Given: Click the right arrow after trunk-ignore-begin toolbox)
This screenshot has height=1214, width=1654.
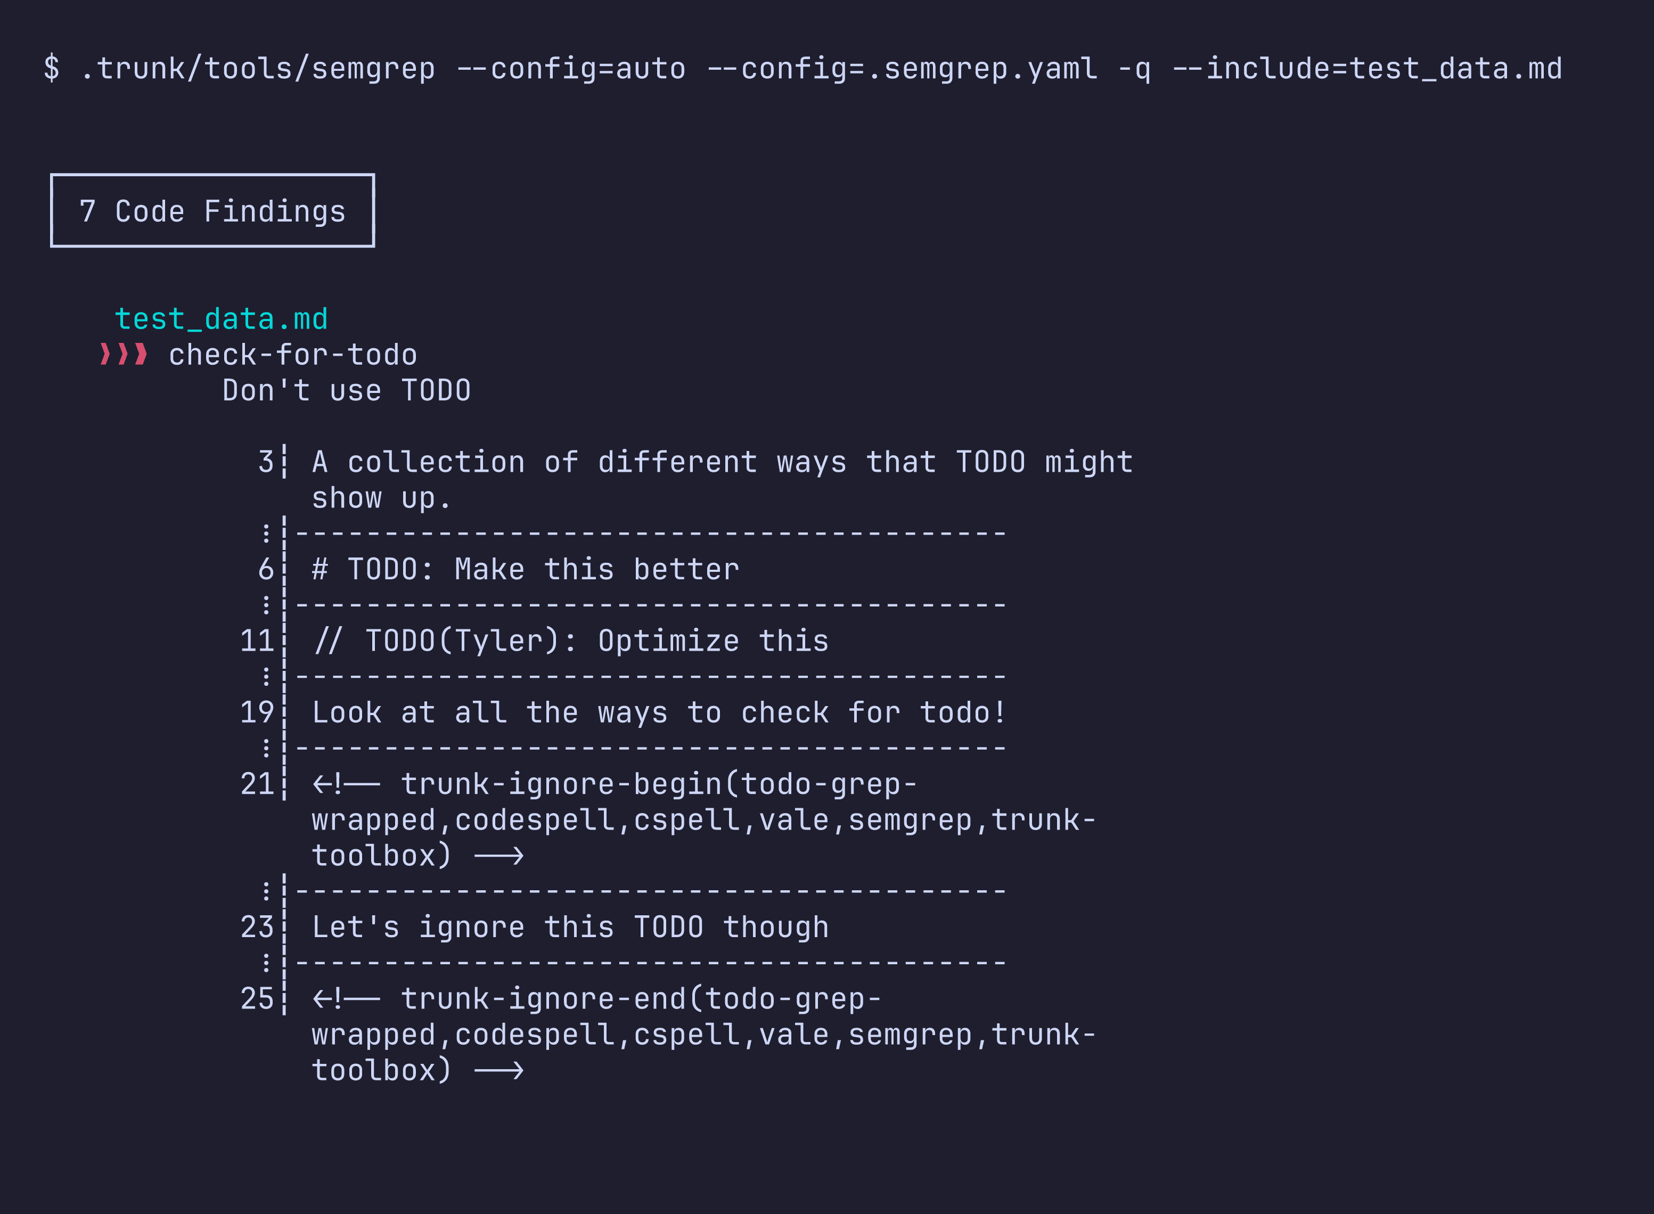Looking at the screenshot, I should point(499,856).
